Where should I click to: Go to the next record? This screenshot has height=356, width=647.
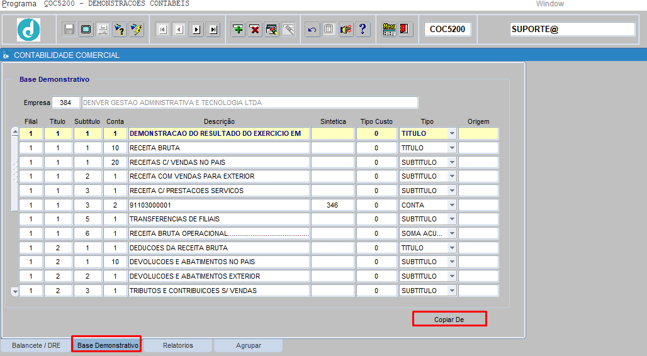196,30
